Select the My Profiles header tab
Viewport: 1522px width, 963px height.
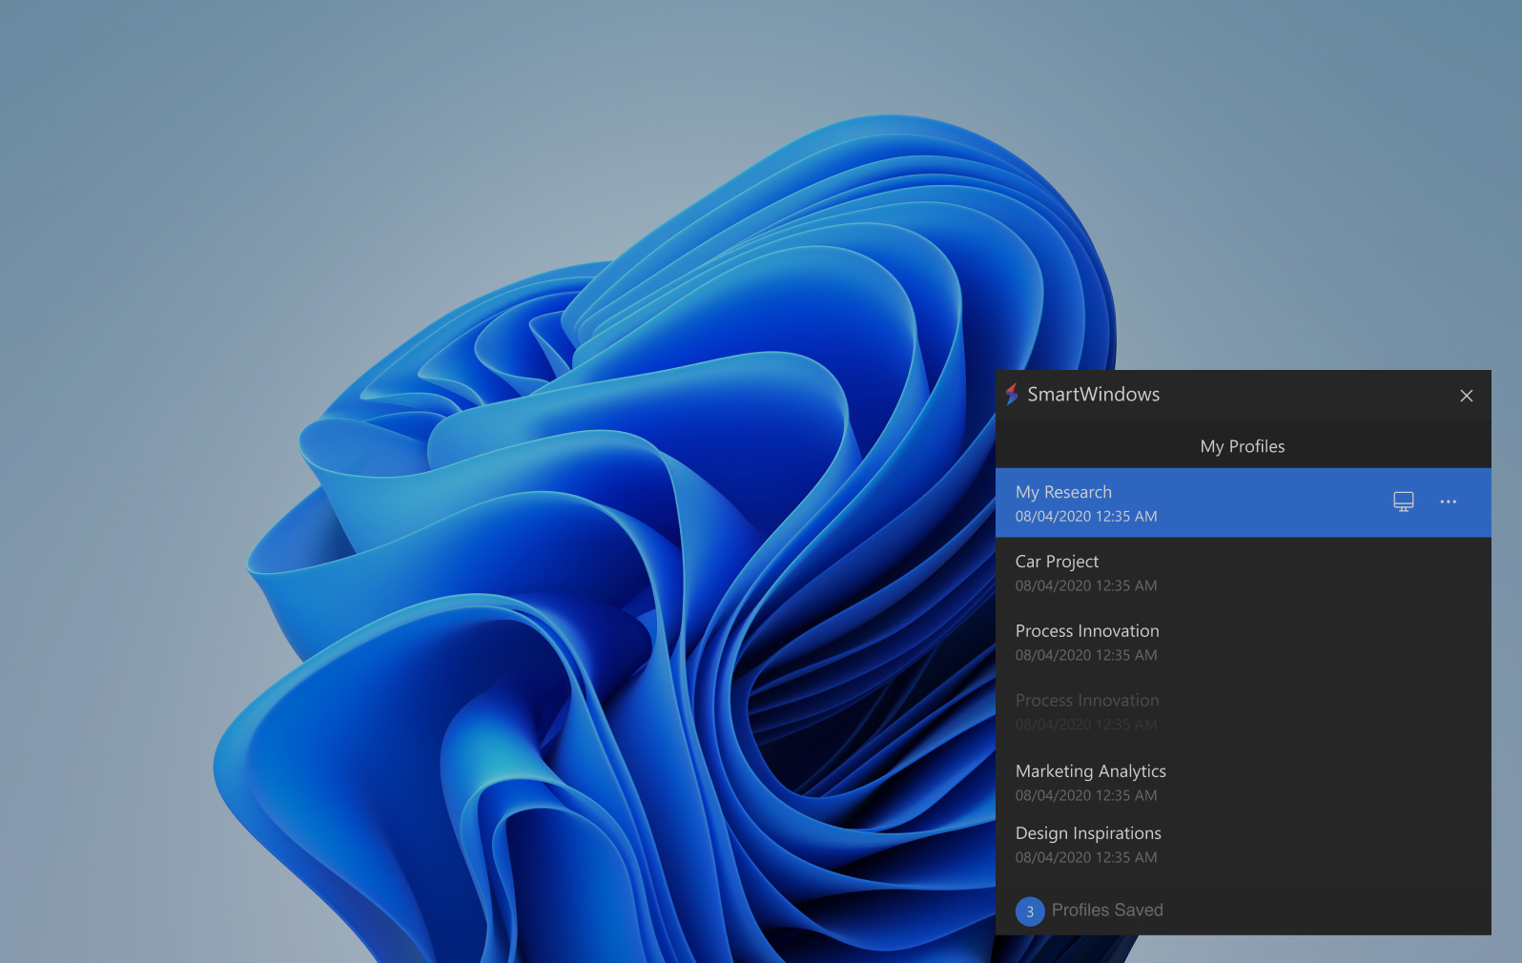(1242, 446)
